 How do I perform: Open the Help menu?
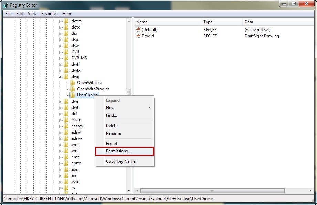(66, 14)
